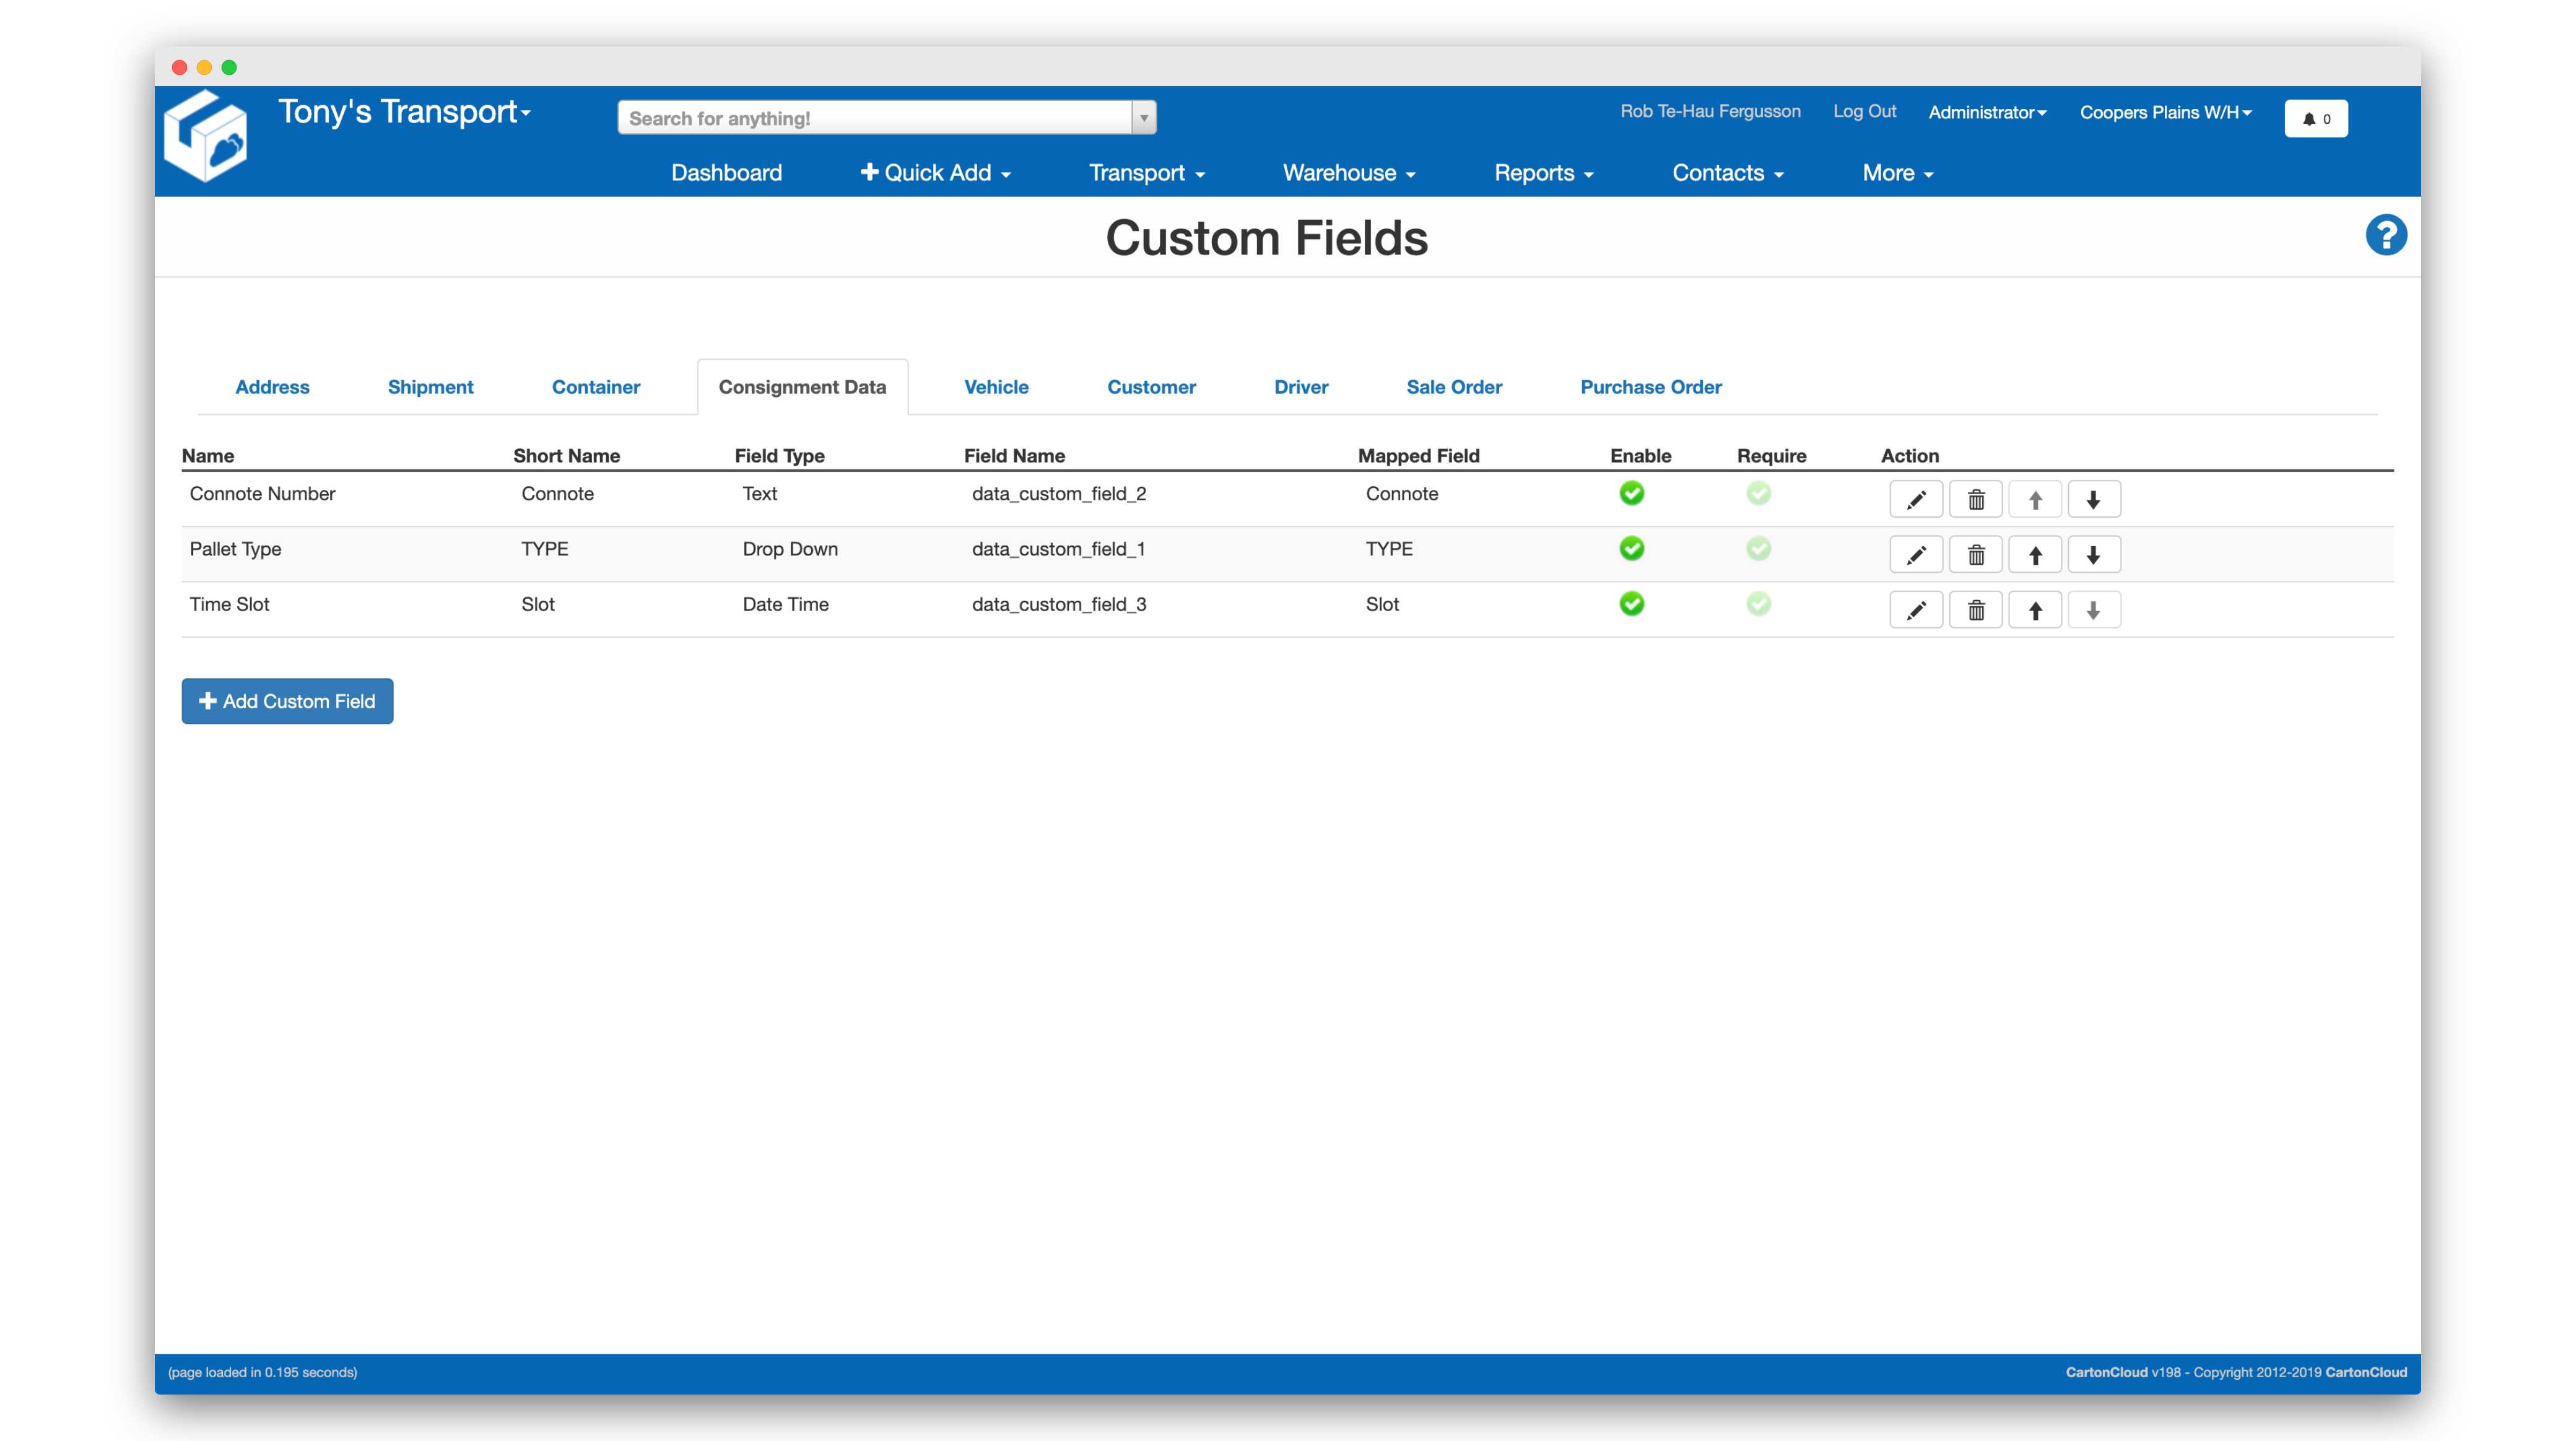Log Out of the application

pos(1864,111)
